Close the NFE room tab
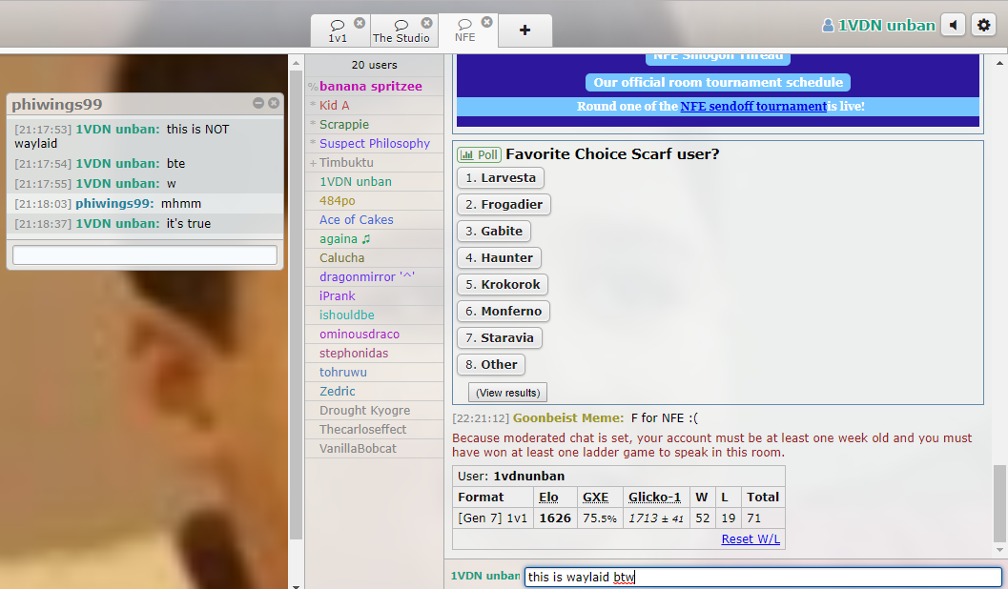The width and height of the screenshot is (1008, 589). coord(486,22)
